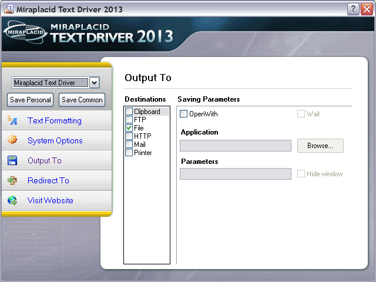Toggle the Hide window checkbox
Image resolution: width=376 pixels, height=282 pixels.
pyautogui.click(x=301, y=174)
